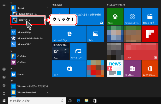Screen dimensions: 161x104
Task: Open the Mail tile
Action: pyautogui.click(x=87, y=17)
